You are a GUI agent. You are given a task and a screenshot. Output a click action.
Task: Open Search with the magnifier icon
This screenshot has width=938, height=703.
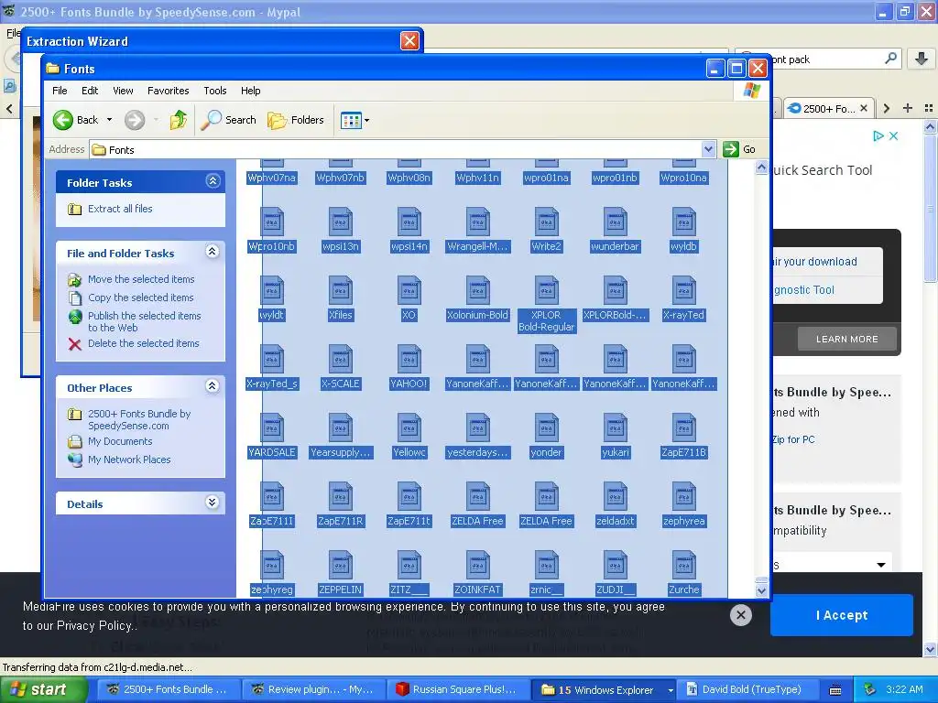(228, 120)
